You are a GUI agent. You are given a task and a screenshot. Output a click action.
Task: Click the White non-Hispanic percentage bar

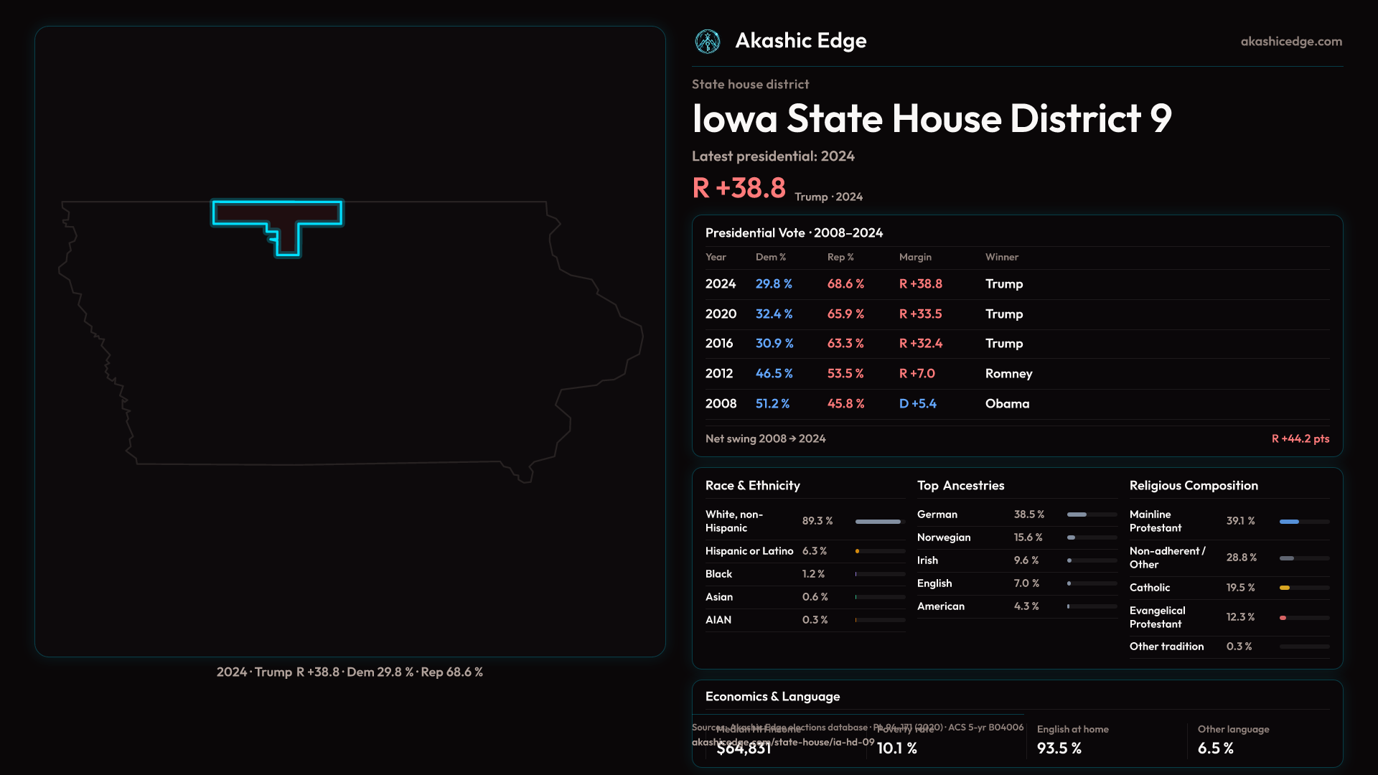pos(878,522)
